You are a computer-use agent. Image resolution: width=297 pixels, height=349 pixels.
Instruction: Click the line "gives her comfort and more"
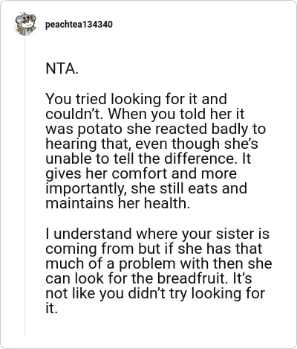141,174
